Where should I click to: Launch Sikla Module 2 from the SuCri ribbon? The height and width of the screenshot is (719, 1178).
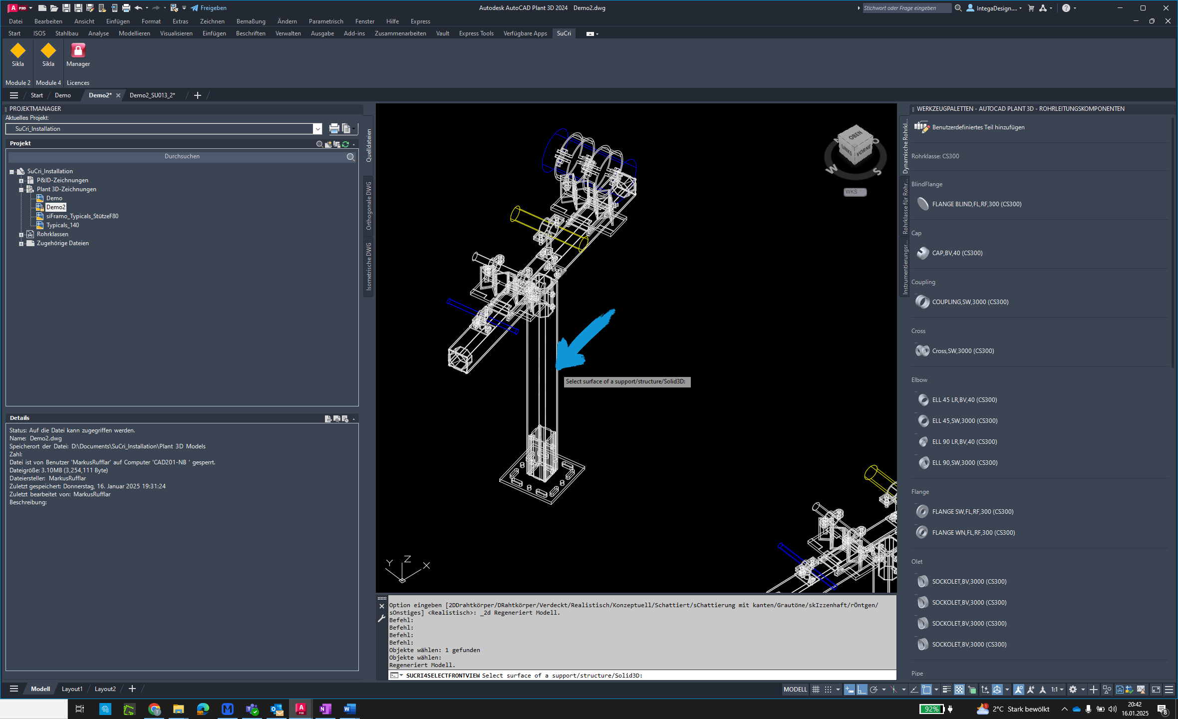click(x=18, y=55)
